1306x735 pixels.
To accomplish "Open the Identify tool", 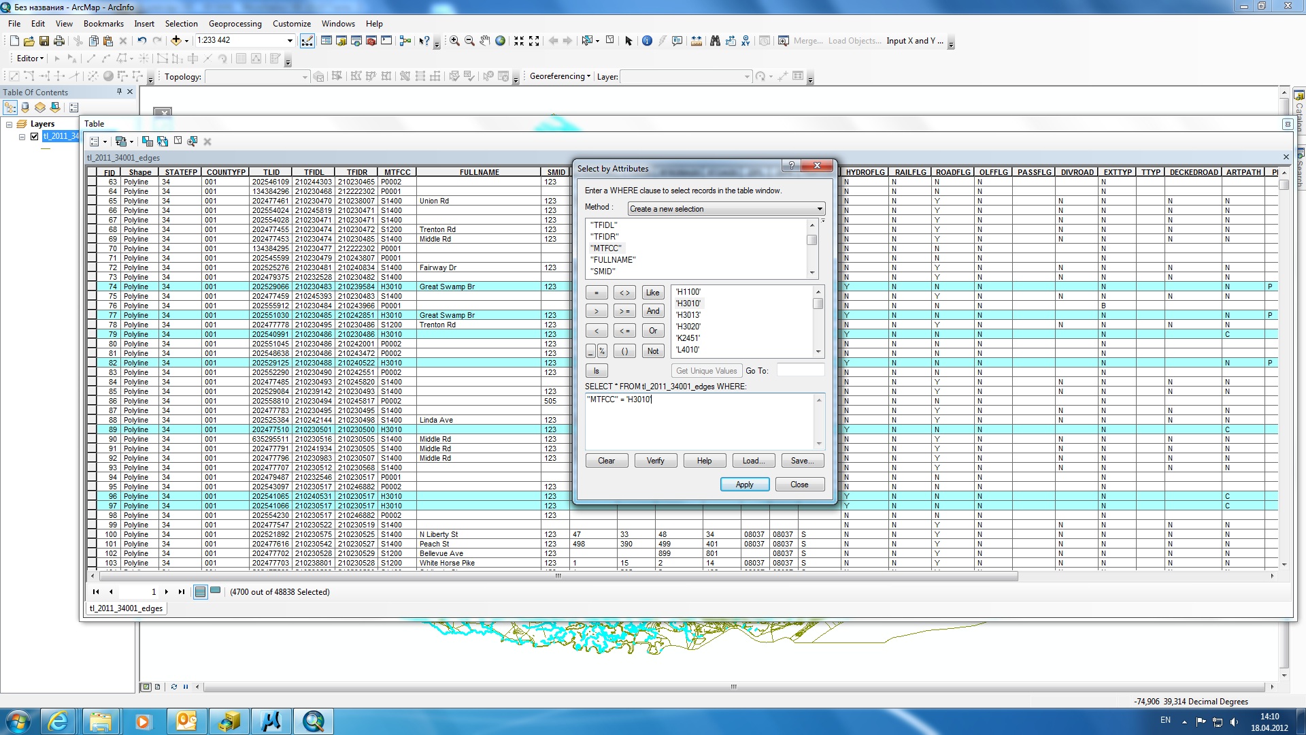I will click(x=647, y=41).
